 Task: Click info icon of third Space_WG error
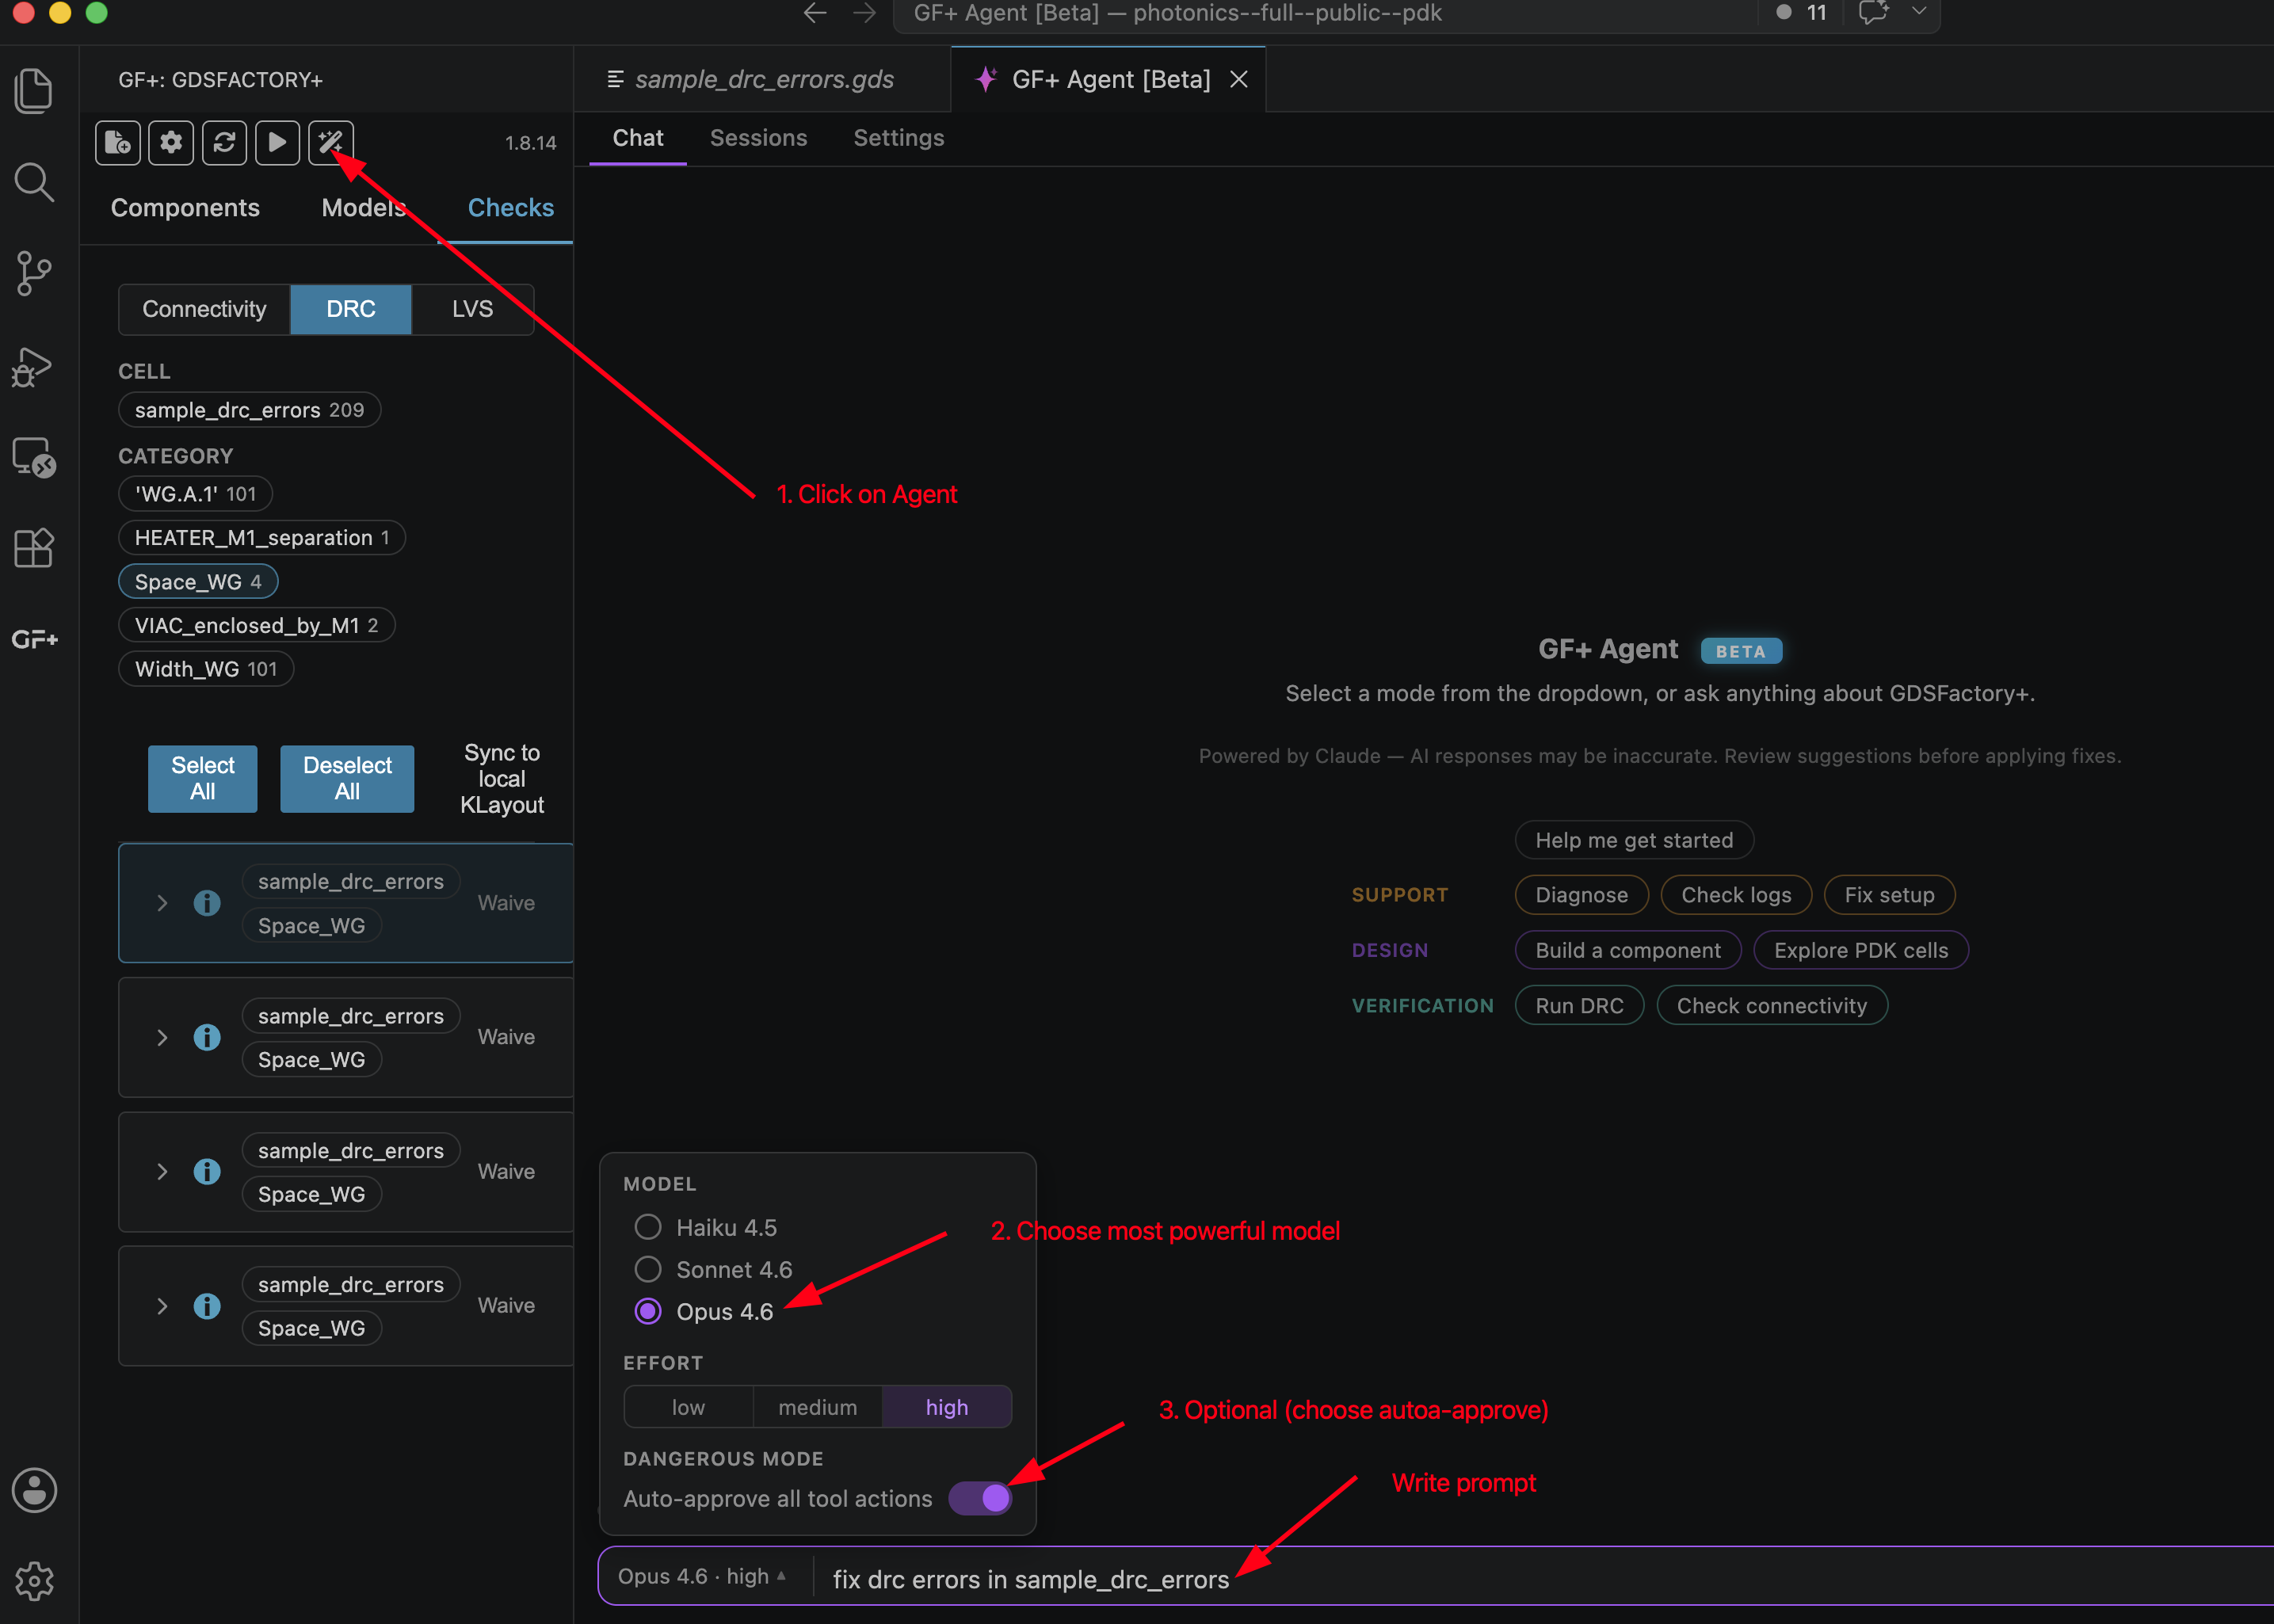pyautogui.click(x=207, y=1171)
